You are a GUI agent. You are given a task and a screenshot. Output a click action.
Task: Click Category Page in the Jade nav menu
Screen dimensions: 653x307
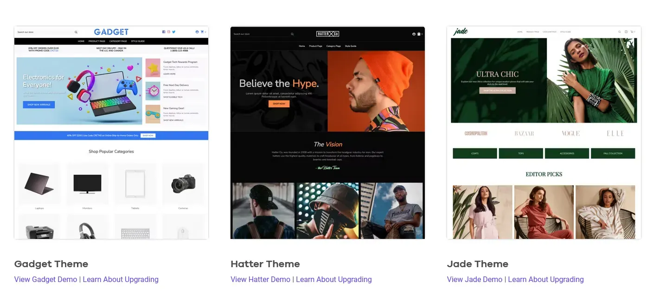pyautogui.click(x=550, y=31)
